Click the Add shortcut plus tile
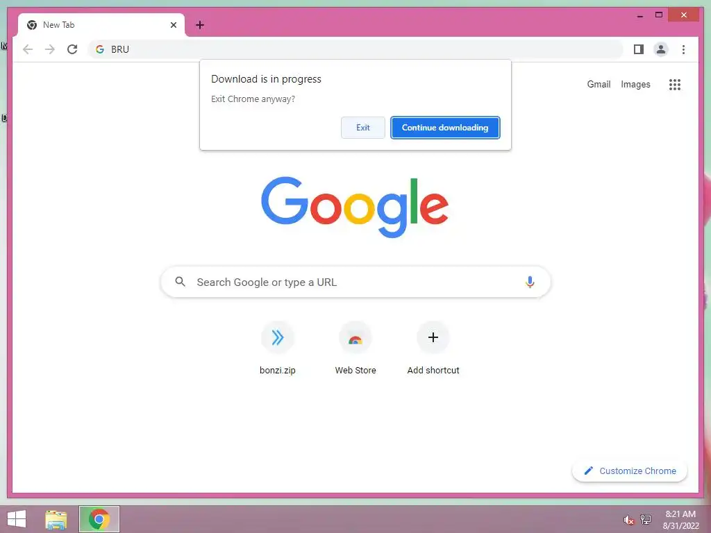 (x=433, y=348)
